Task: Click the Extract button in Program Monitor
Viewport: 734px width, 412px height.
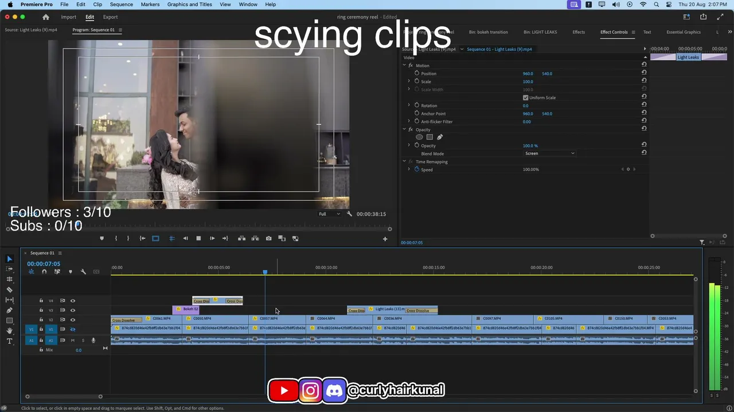Action: click(x=255, y=239)
